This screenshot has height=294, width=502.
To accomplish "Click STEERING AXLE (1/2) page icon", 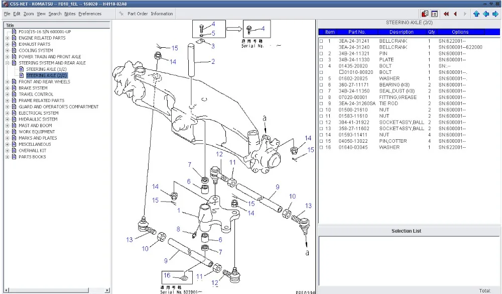I will pyautogui.click(x=22, y=69).
